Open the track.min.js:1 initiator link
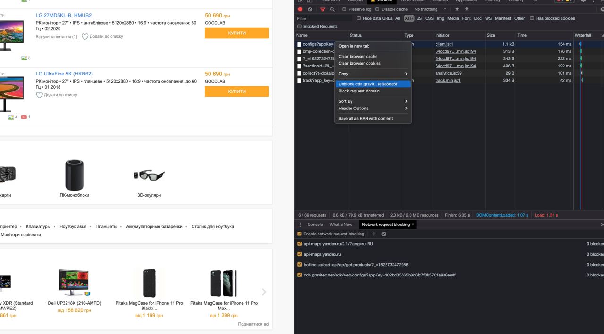This screenshot has height=334, width=604. [448, 80]
